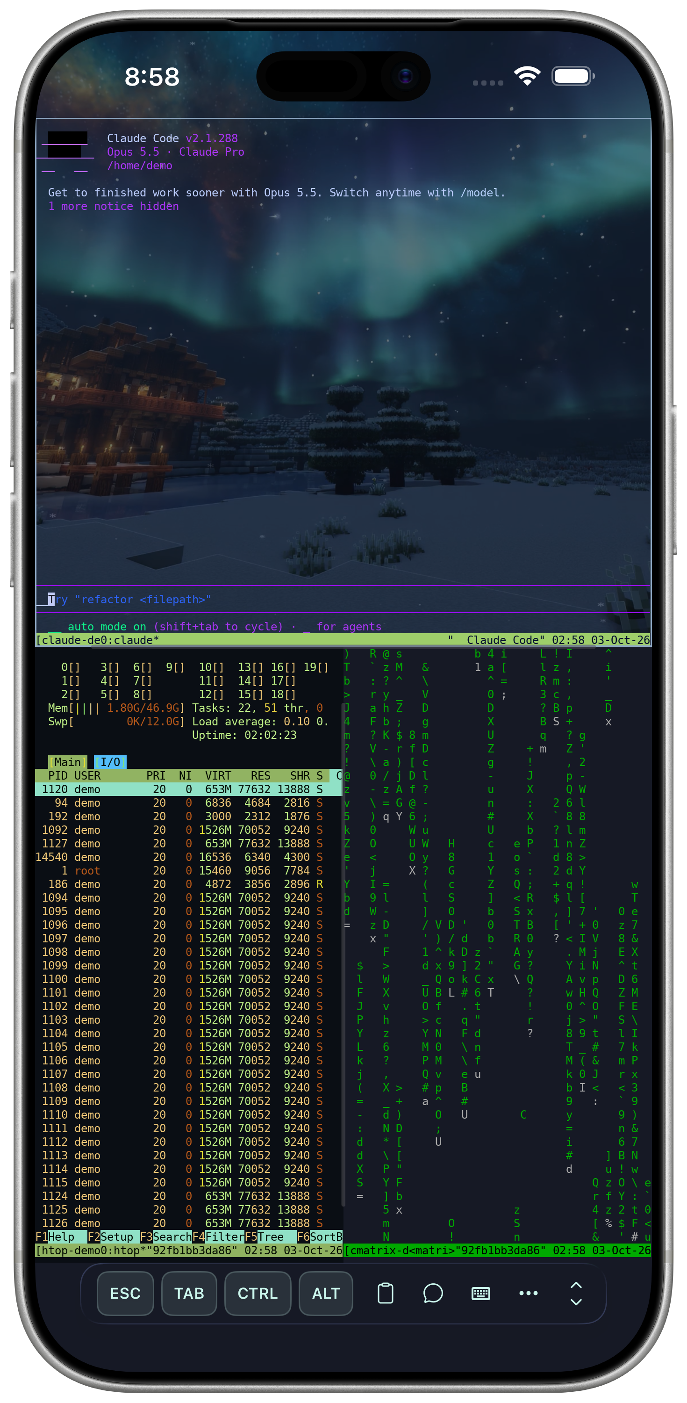The width and height of the screenshot is (687, 1403).
Task: Click "auto mode on" status text
Action: [107, 626]
